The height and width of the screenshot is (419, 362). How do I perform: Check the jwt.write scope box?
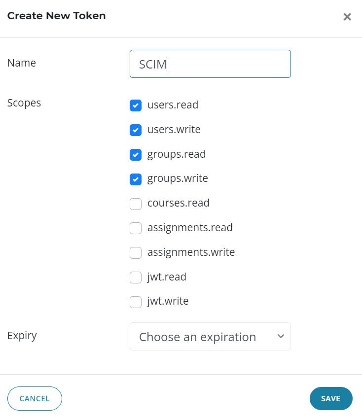136,302
